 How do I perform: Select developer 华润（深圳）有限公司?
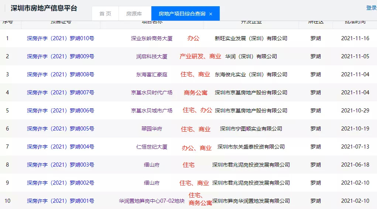[251, 56]
